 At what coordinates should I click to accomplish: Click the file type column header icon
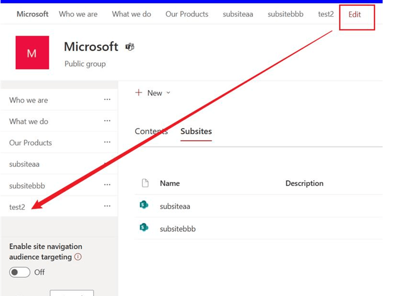point(145,183)
